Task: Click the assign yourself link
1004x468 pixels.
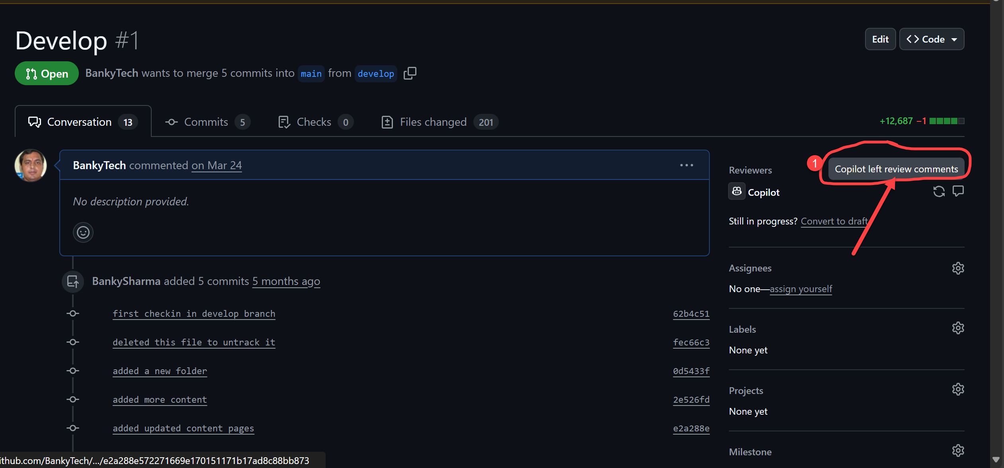Action: (x=801, y=289)
